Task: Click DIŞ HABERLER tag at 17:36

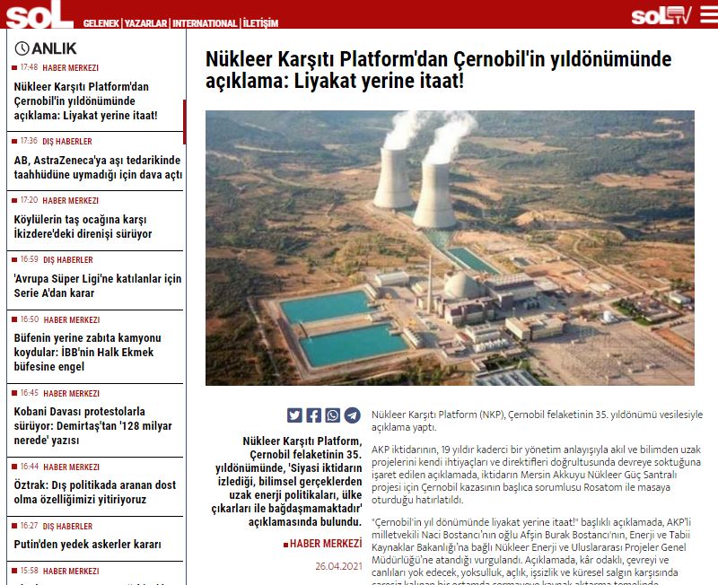Action: tap(67, 142)
